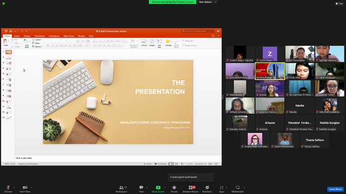Screen dimensions: 346x194
Task: Switch to the Slide Show ribbon tab
Action: (69, 36)
